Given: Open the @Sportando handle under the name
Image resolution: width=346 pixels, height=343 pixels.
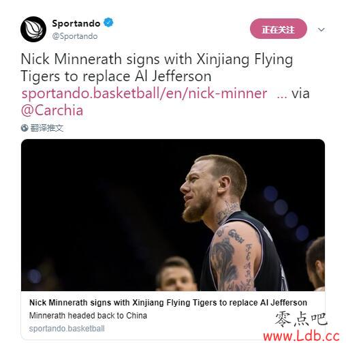Looking at the screenshot, I should coord(75,36).
